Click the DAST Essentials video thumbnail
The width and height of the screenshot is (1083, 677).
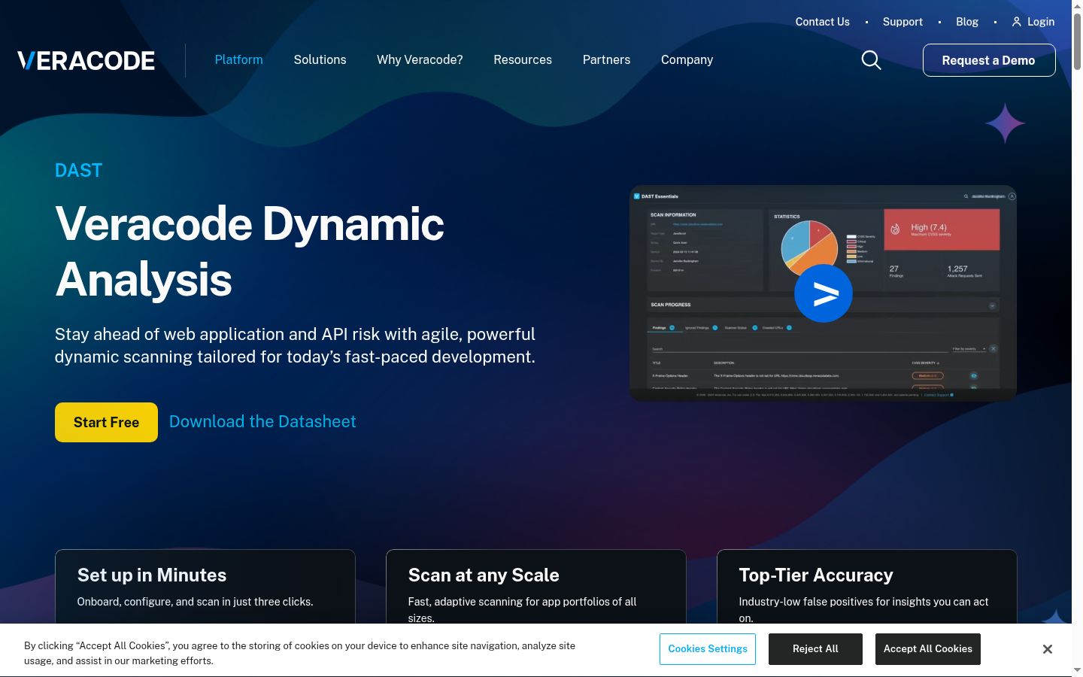click(823, 293)
